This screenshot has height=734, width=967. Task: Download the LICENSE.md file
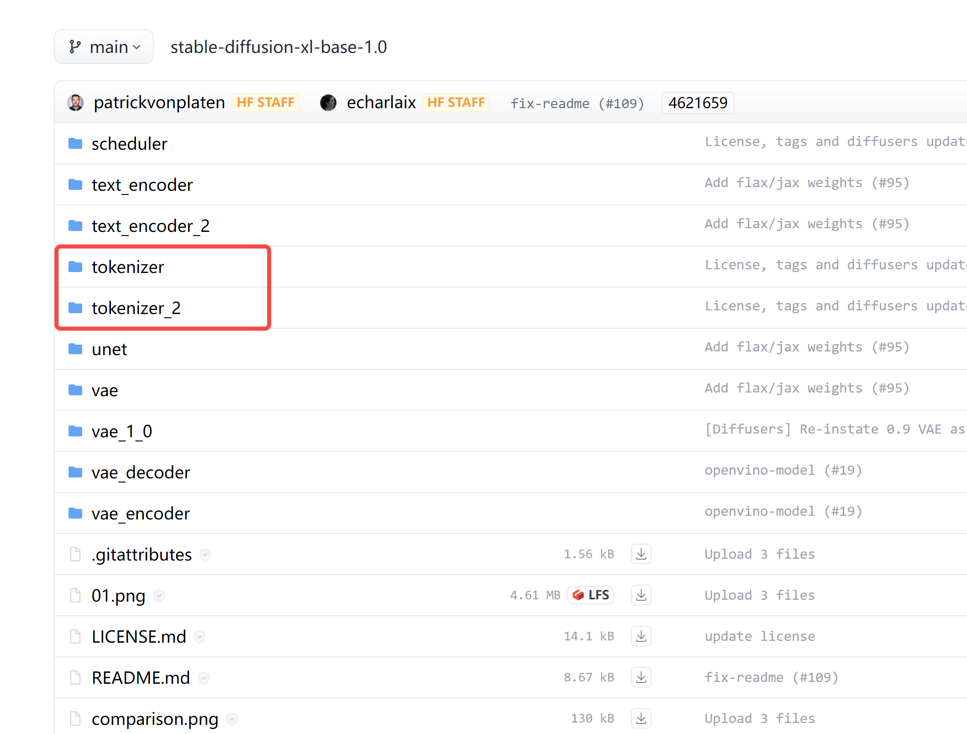click(641, 636)
